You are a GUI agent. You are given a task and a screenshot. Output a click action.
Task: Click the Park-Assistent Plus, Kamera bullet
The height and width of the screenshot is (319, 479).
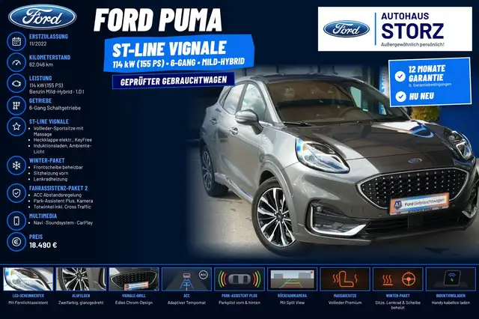(x=63, y=201)
